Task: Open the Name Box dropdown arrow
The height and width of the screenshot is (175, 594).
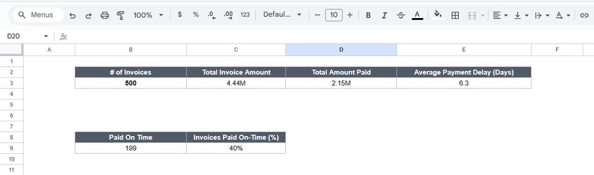Action: tap(46, 36)
